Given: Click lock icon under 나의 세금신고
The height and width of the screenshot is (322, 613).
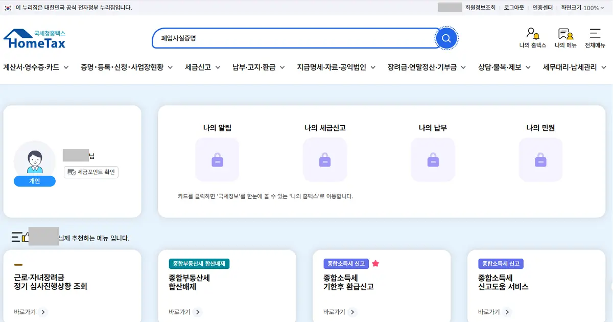Looking at the screenshot, I should pos(325,160).
